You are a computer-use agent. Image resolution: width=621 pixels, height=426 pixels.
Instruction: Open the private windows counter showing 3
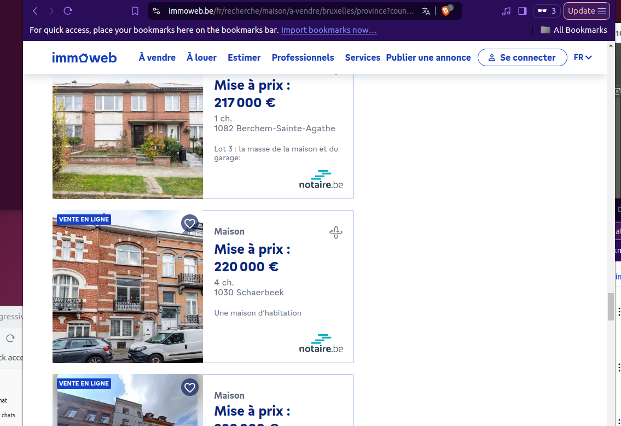point(547,11)
